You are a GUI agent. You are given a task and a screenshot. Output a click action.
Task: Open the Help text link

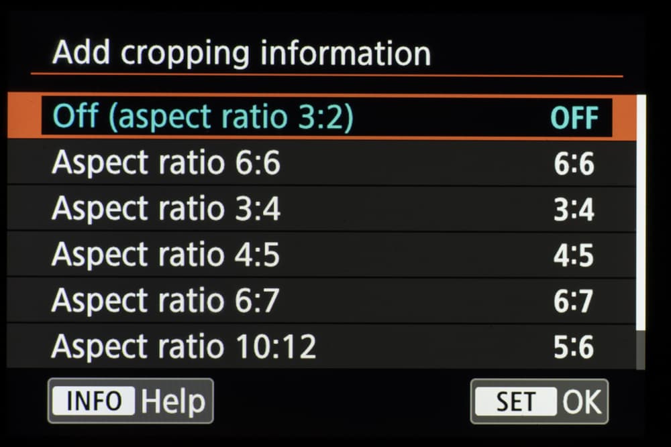point(173,401)
